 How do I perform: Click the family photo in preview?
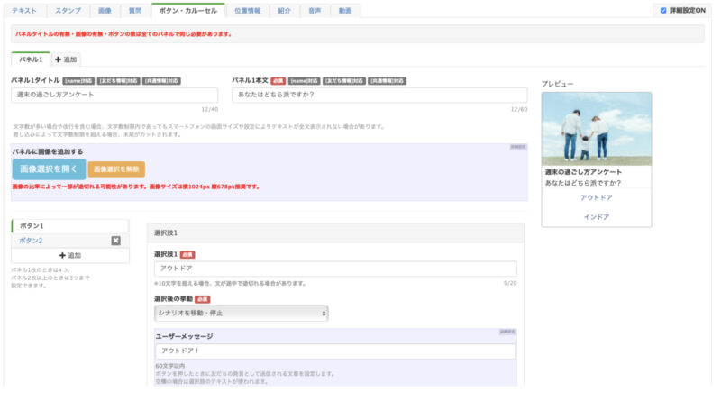tap(596, 127)
